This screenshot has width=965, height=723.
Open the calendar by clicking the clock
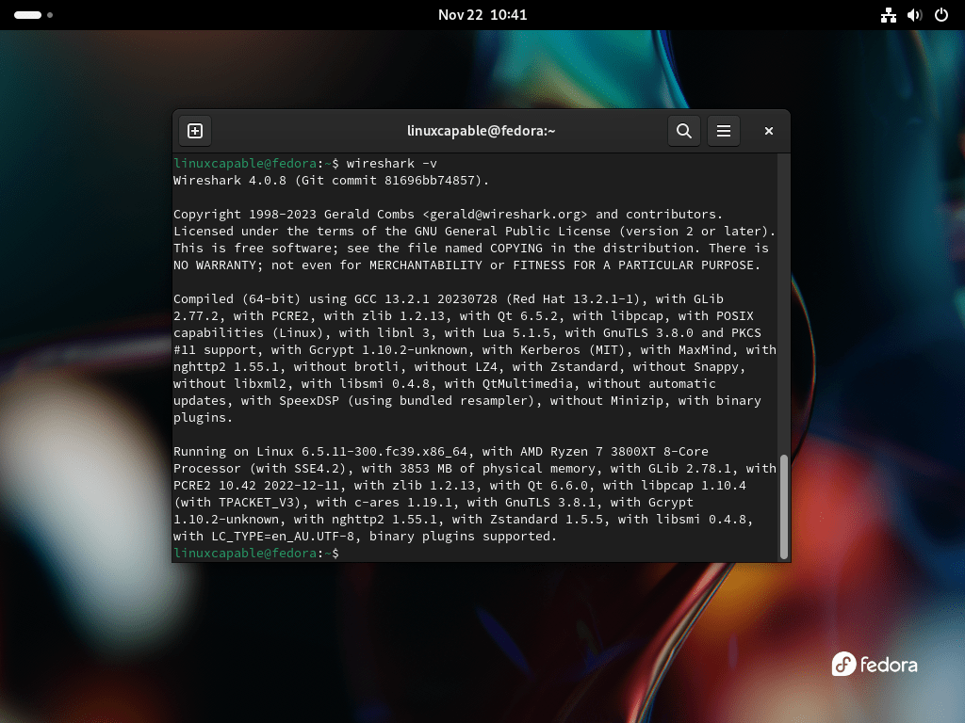(482, 15)
